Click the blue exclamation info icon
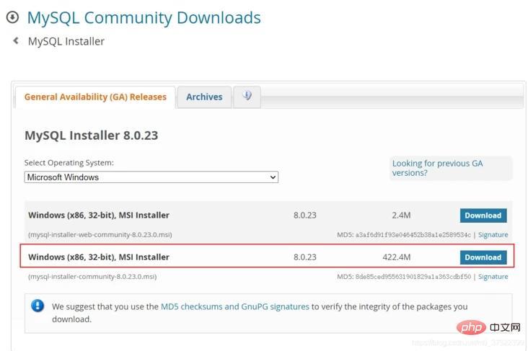 (x=38, y=306)
